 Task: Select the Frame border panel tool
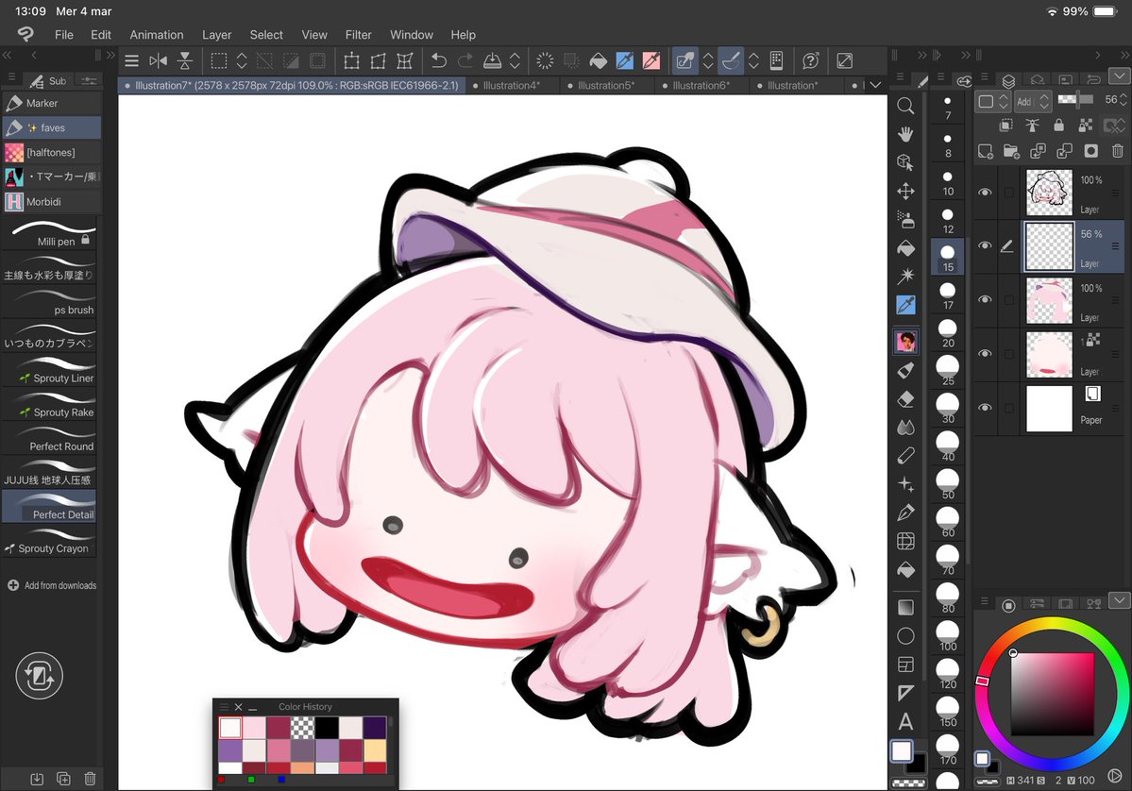click(x=905, y=664)
